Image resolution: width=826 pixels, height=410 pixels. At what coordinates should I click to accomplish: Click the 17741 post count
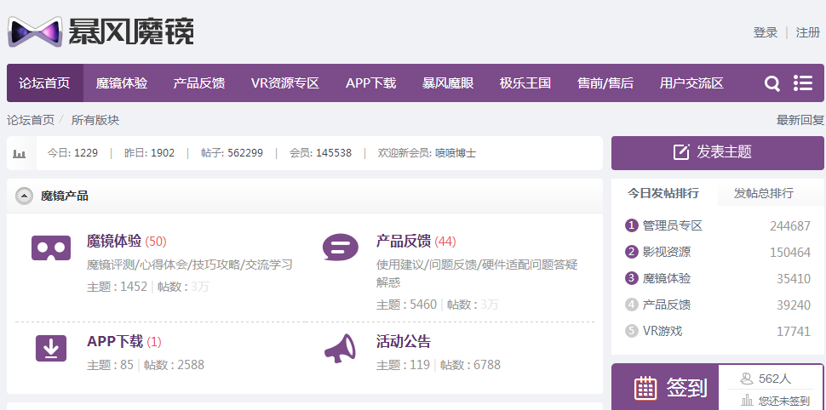tap(794, 332)
